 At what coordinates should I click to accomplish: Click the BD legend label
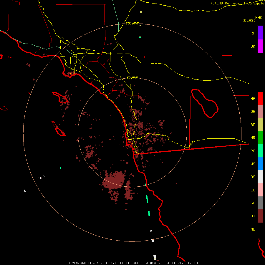click(253, 125)
